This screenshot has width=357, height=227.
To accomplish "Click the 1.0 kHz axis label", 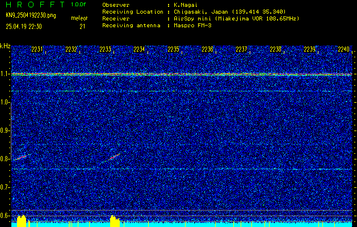I will tap(5, 103).
